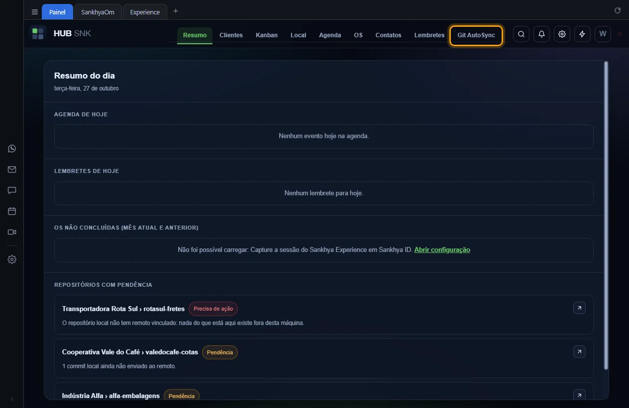Open the hamburger menu icon
This screenshot has height=408, width=629.
pos(35,12)
